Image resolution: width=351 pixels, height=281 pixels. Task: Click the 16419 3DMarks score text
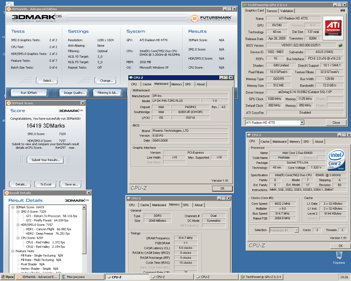click(x=46, y=126)
